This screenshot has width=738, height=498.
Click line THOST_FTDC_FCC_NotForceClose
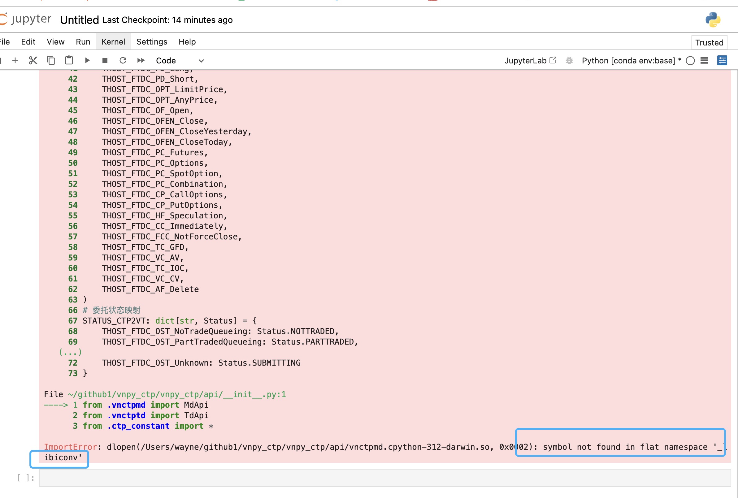click(172, 236)
